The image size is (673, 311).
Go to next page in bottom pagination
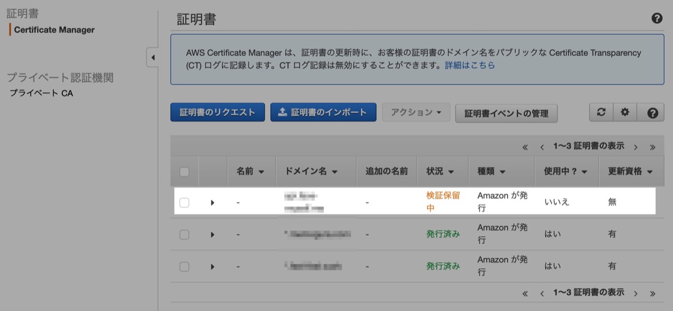pyautogui.click(x=635, y=293)
